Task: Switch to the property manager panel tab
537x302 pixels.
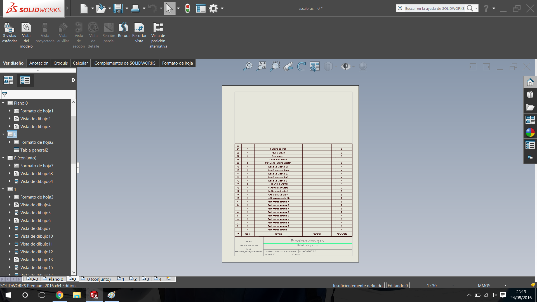Action: coord(25,81)
